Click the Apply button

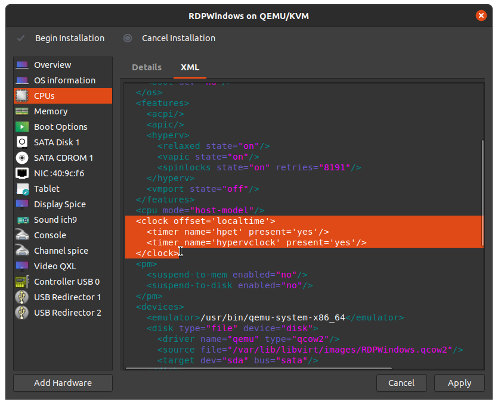[x=459, y=383]
